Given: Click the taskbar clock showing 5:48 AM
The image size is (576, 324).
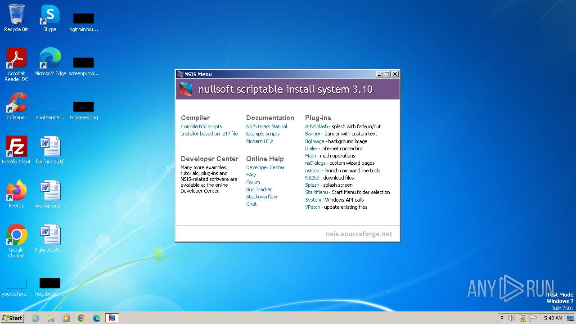Looking at the screenshot, I should pos(553,318).
